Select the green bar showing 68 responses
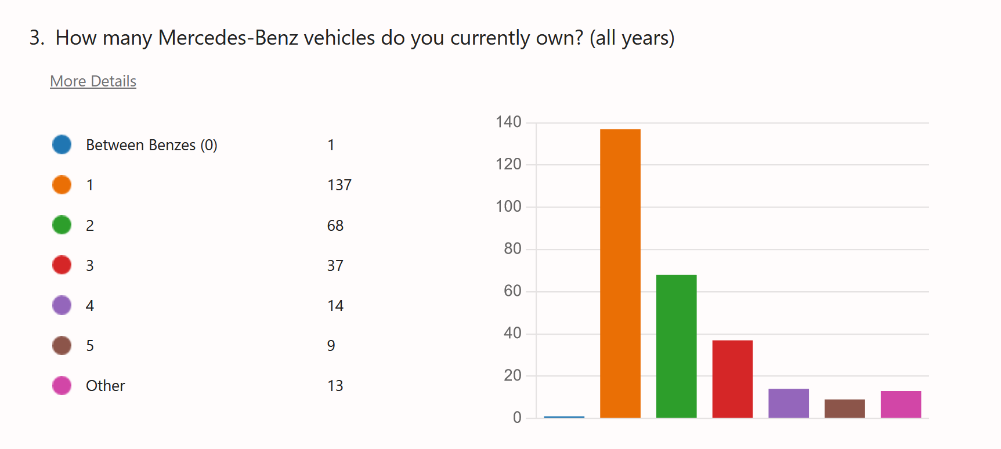The width and height of the screenshot is (1001, 449). tap(676, 345)
